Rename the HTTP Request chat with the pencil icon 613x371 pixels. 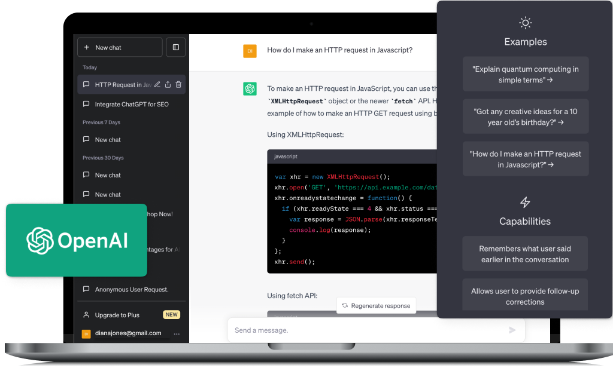[157, 84]
